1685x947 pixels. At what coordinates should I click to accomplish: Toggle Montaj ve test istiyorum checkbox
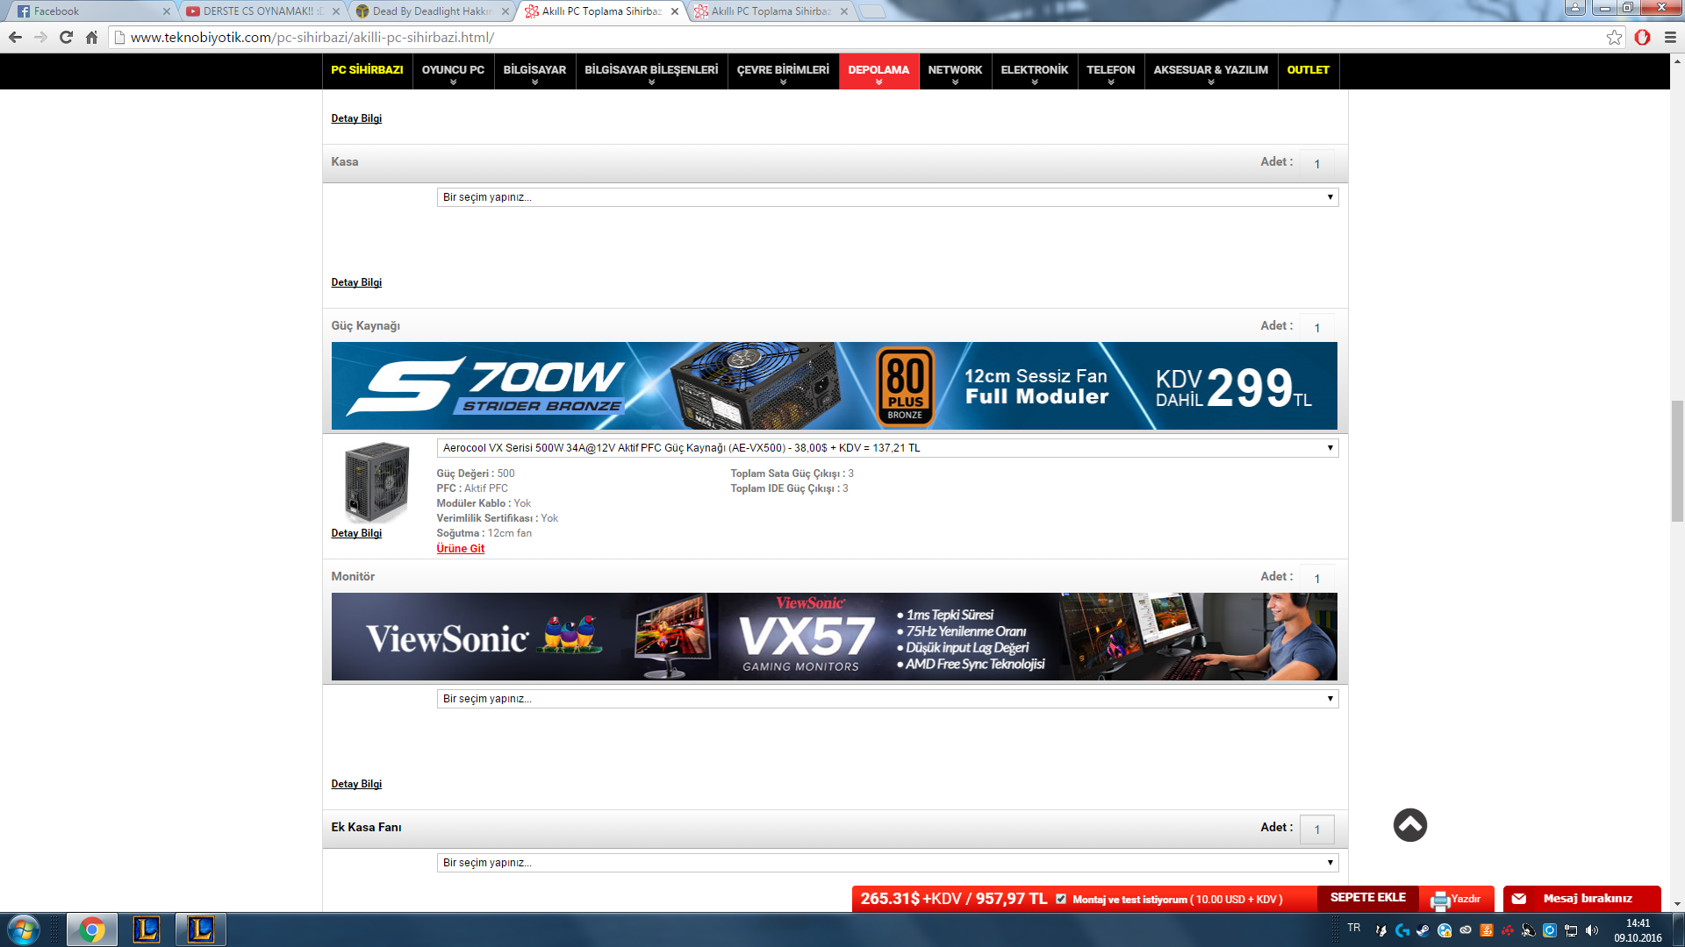coord(1061,899)
